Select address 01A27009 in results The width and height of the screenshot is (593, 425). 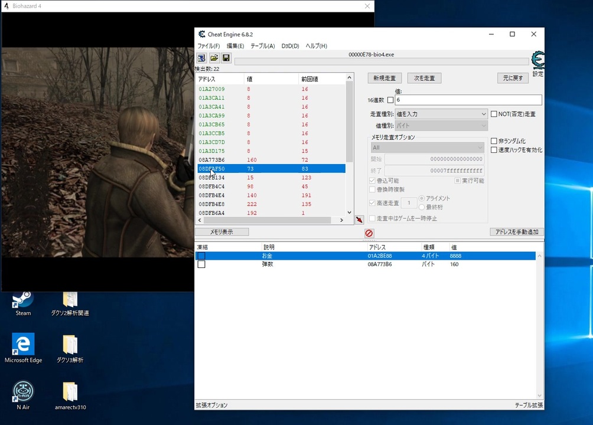(212, 89)
